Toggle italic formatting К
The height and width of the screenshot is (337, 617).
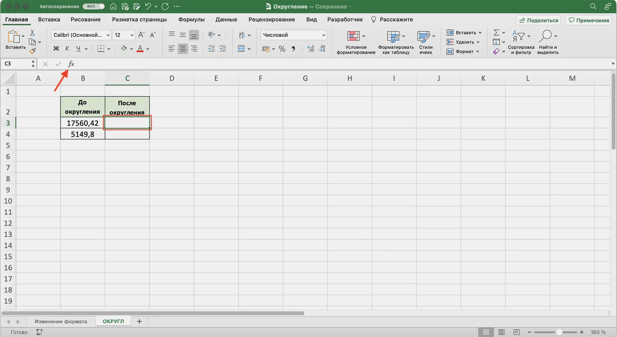click(x=67, y=49)
